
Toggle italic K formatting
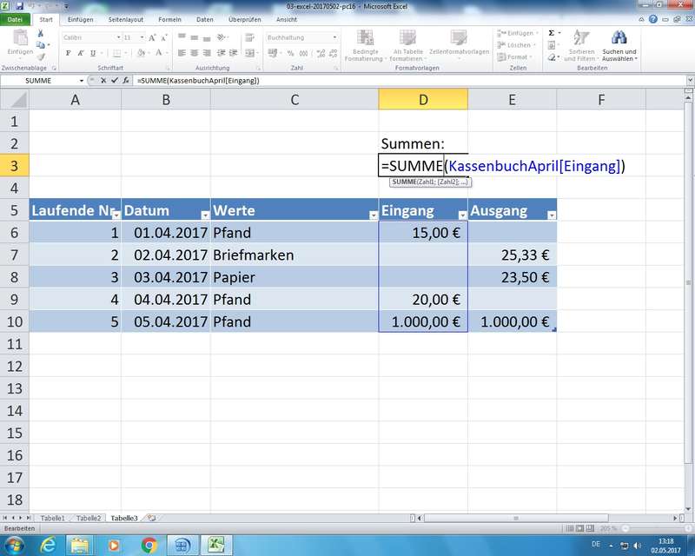point(80,53)
